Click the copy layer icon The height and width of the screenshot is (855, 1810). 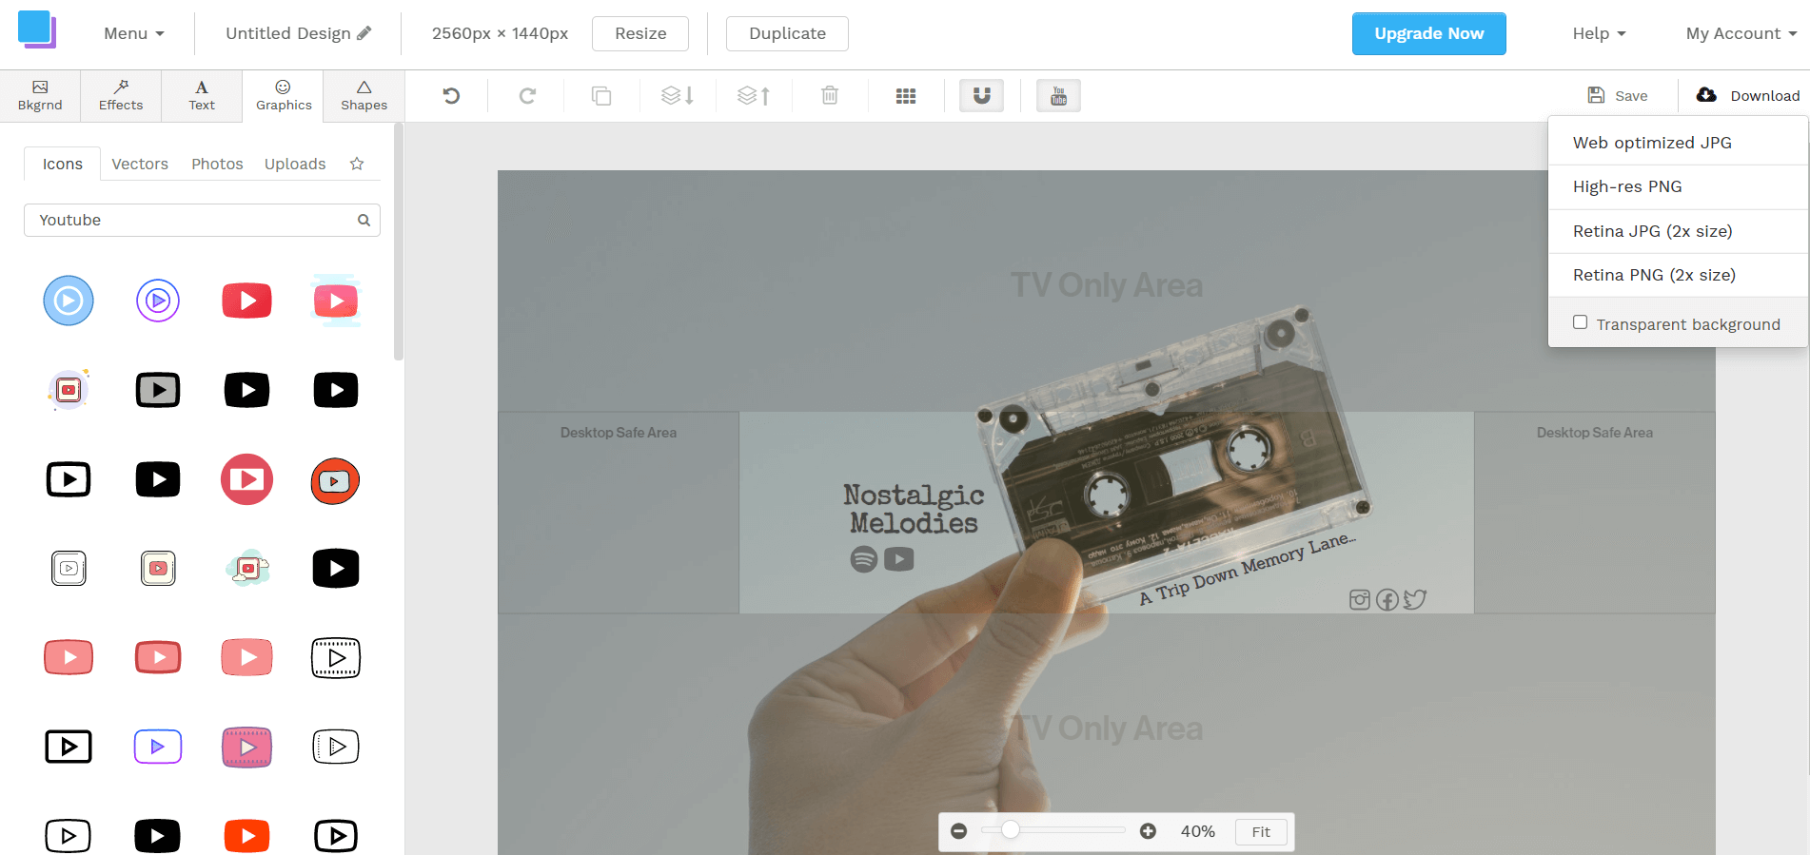coord(601,95)
